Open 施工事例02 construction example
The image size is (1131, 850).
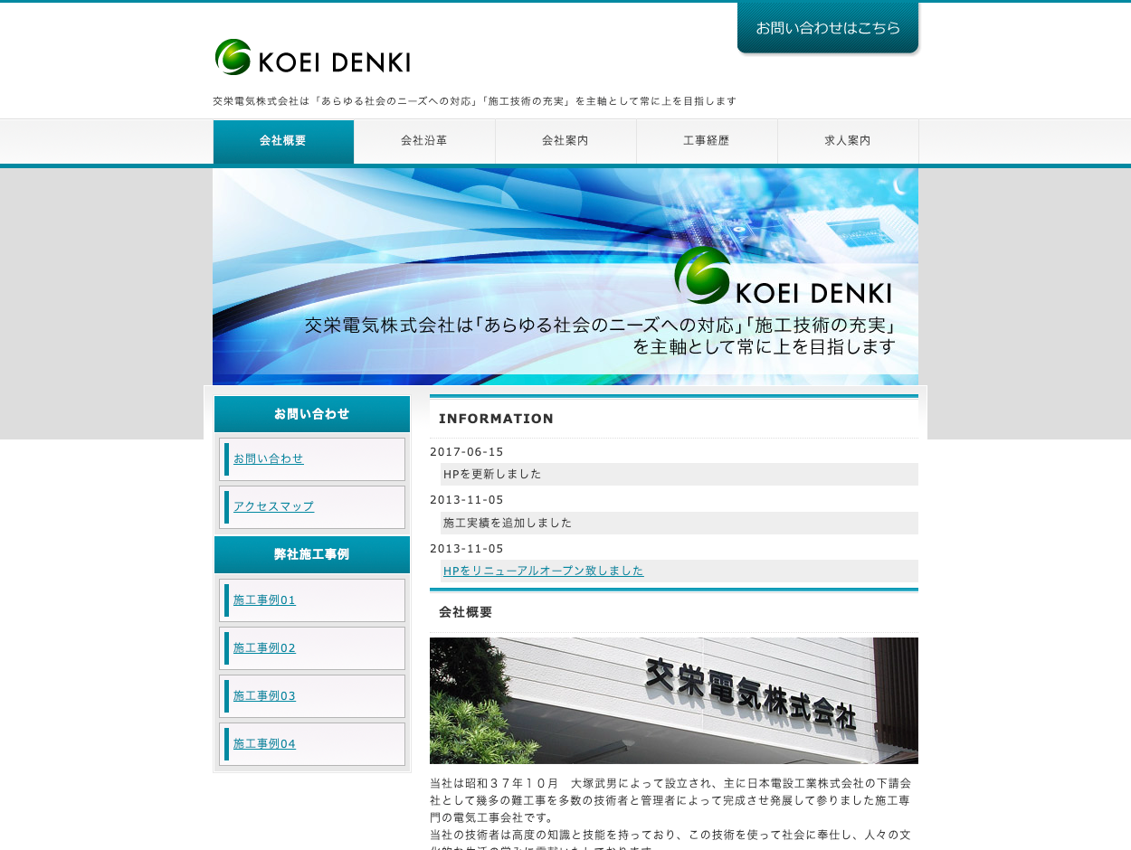tap(264, 647)
